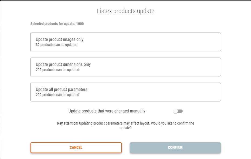This screenshot has height=159, width=251.
Task: Select the 'Update product dimensions only' option
Action: 125,67
